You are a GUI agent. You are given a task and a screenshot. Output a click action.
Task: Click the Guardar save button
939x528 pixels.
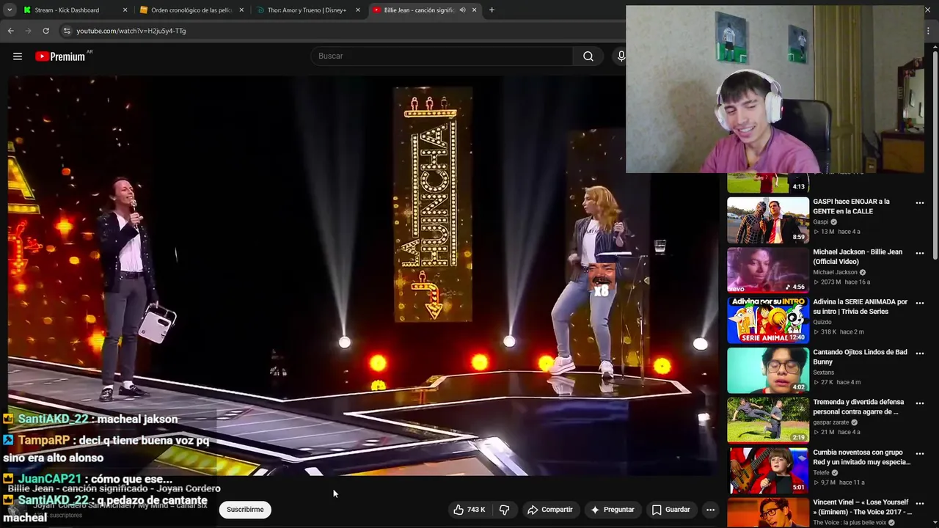point(671,510)
